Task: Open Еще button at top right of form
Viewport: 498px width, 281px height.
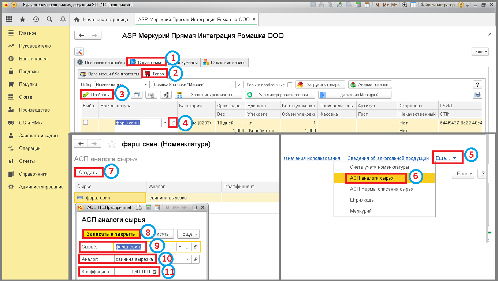Action: pos(480,52)
